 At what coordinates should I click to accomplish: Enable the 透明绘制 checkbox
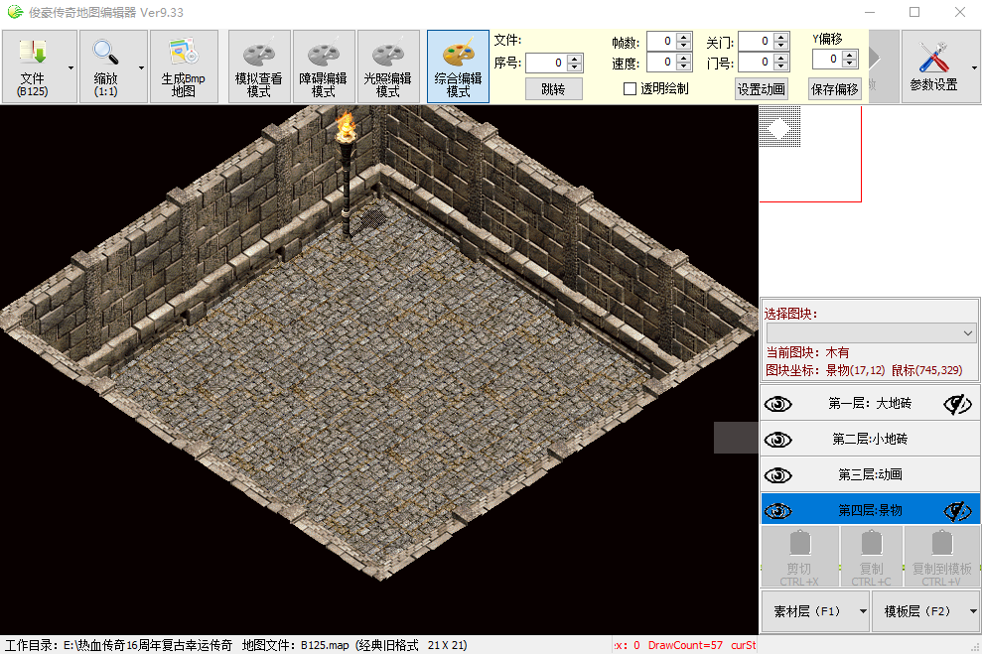[x=631, y=89]
